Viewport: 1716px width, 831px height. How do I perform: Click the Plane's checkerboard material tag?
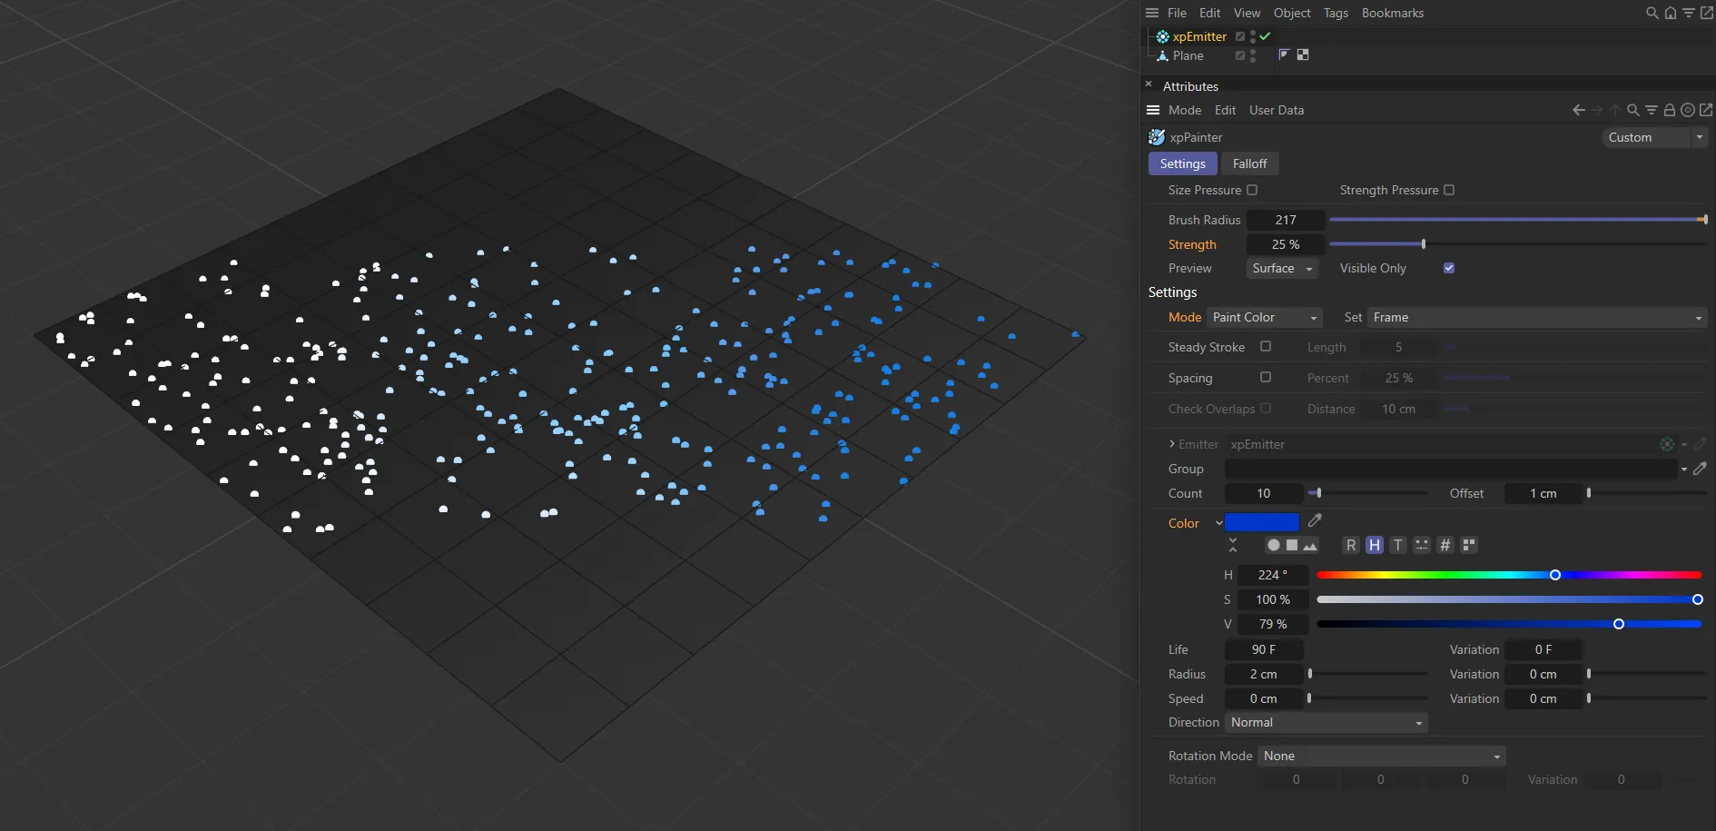pyautogui.click(x=1303, y=55)
